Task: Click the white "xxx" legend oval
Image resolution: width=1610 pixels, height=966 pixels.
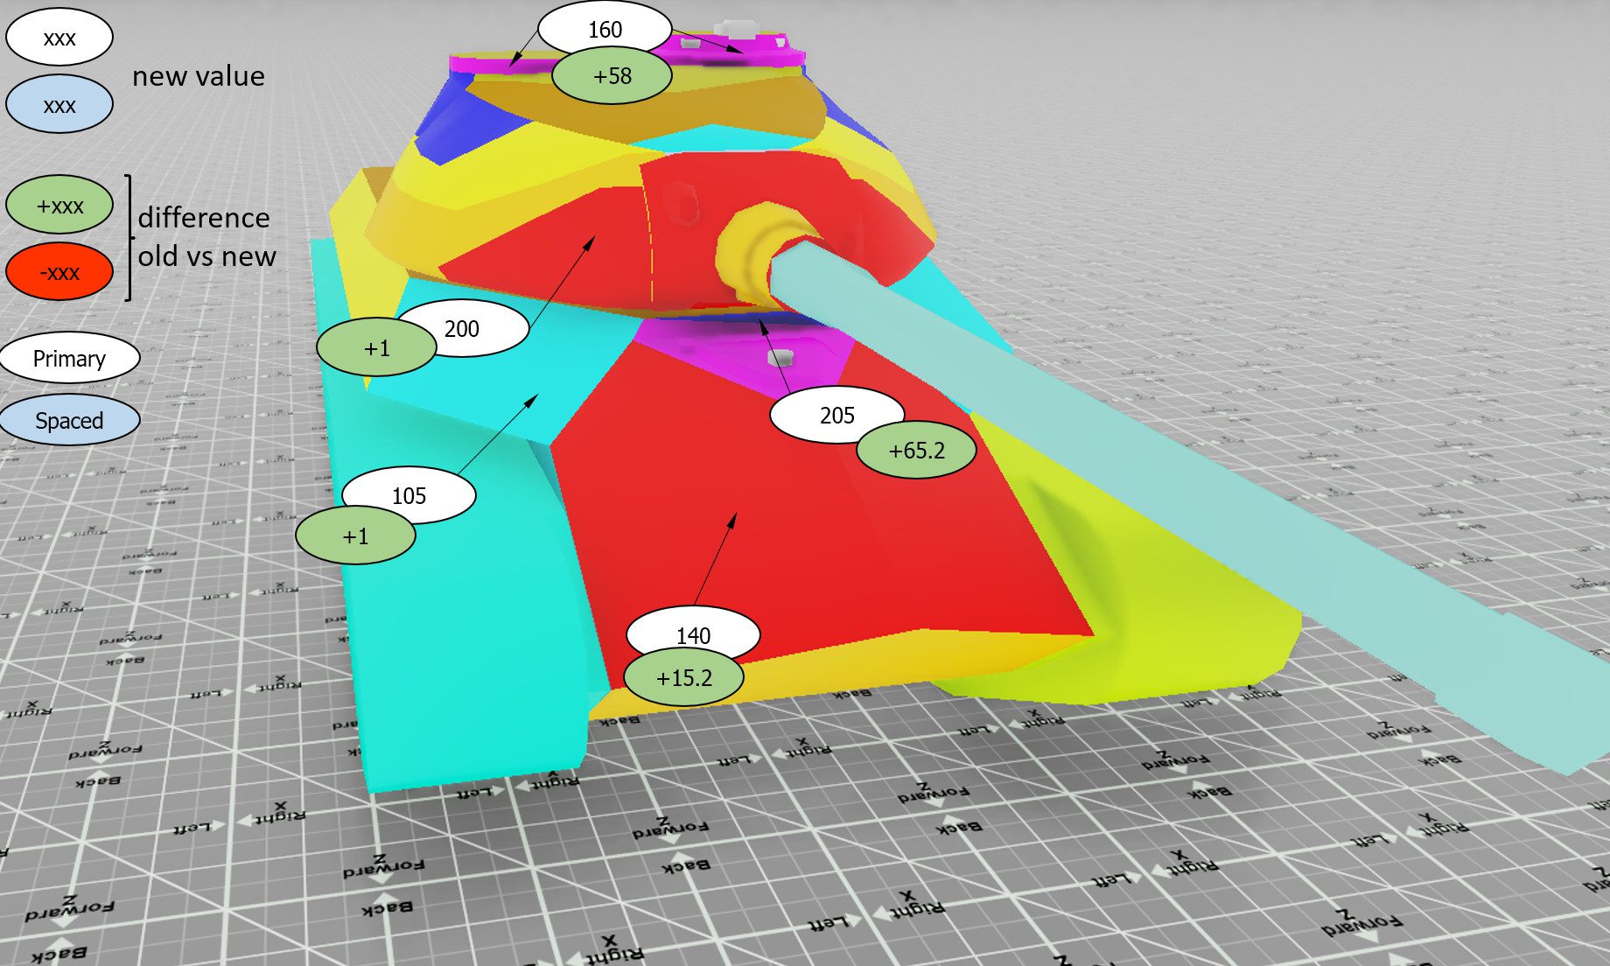Action: pyautogui.click(x=59, y=38)
